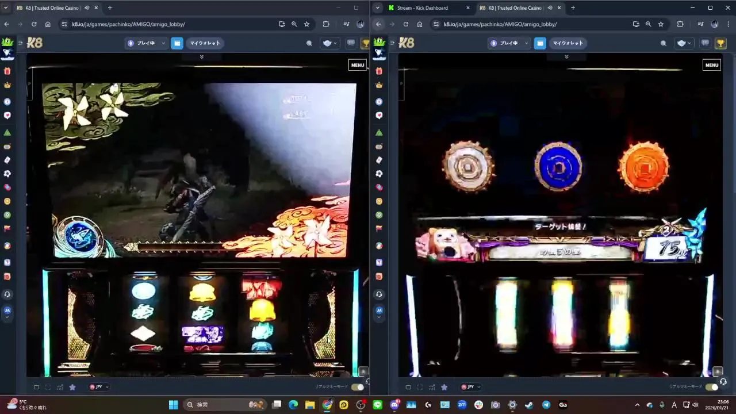Image resolution: width=736 pixels, height=414 pixels.
Task: Open chat panel in left K8 window
Action: coord(351,43)
